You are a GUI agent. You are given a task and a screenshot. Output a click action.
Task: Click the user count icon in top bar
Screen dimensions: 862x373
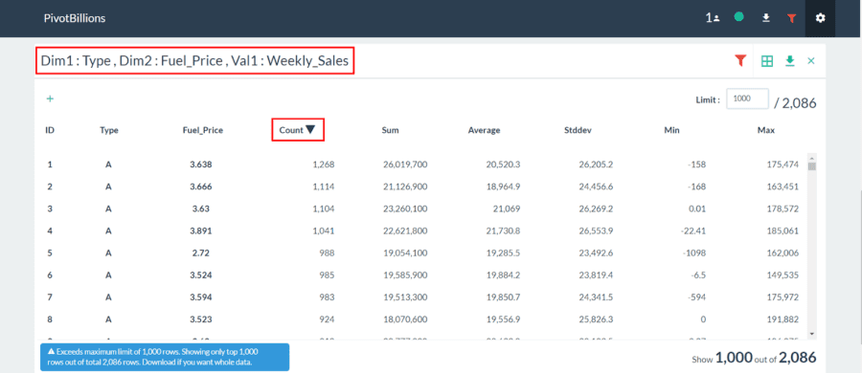713,18
